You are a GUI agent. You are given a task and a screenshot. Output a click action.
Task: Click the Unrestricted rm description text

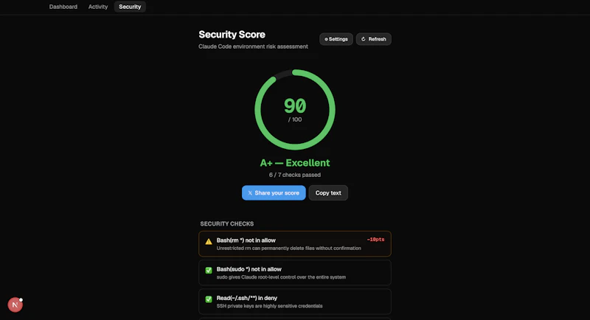[x=288, y=248]
